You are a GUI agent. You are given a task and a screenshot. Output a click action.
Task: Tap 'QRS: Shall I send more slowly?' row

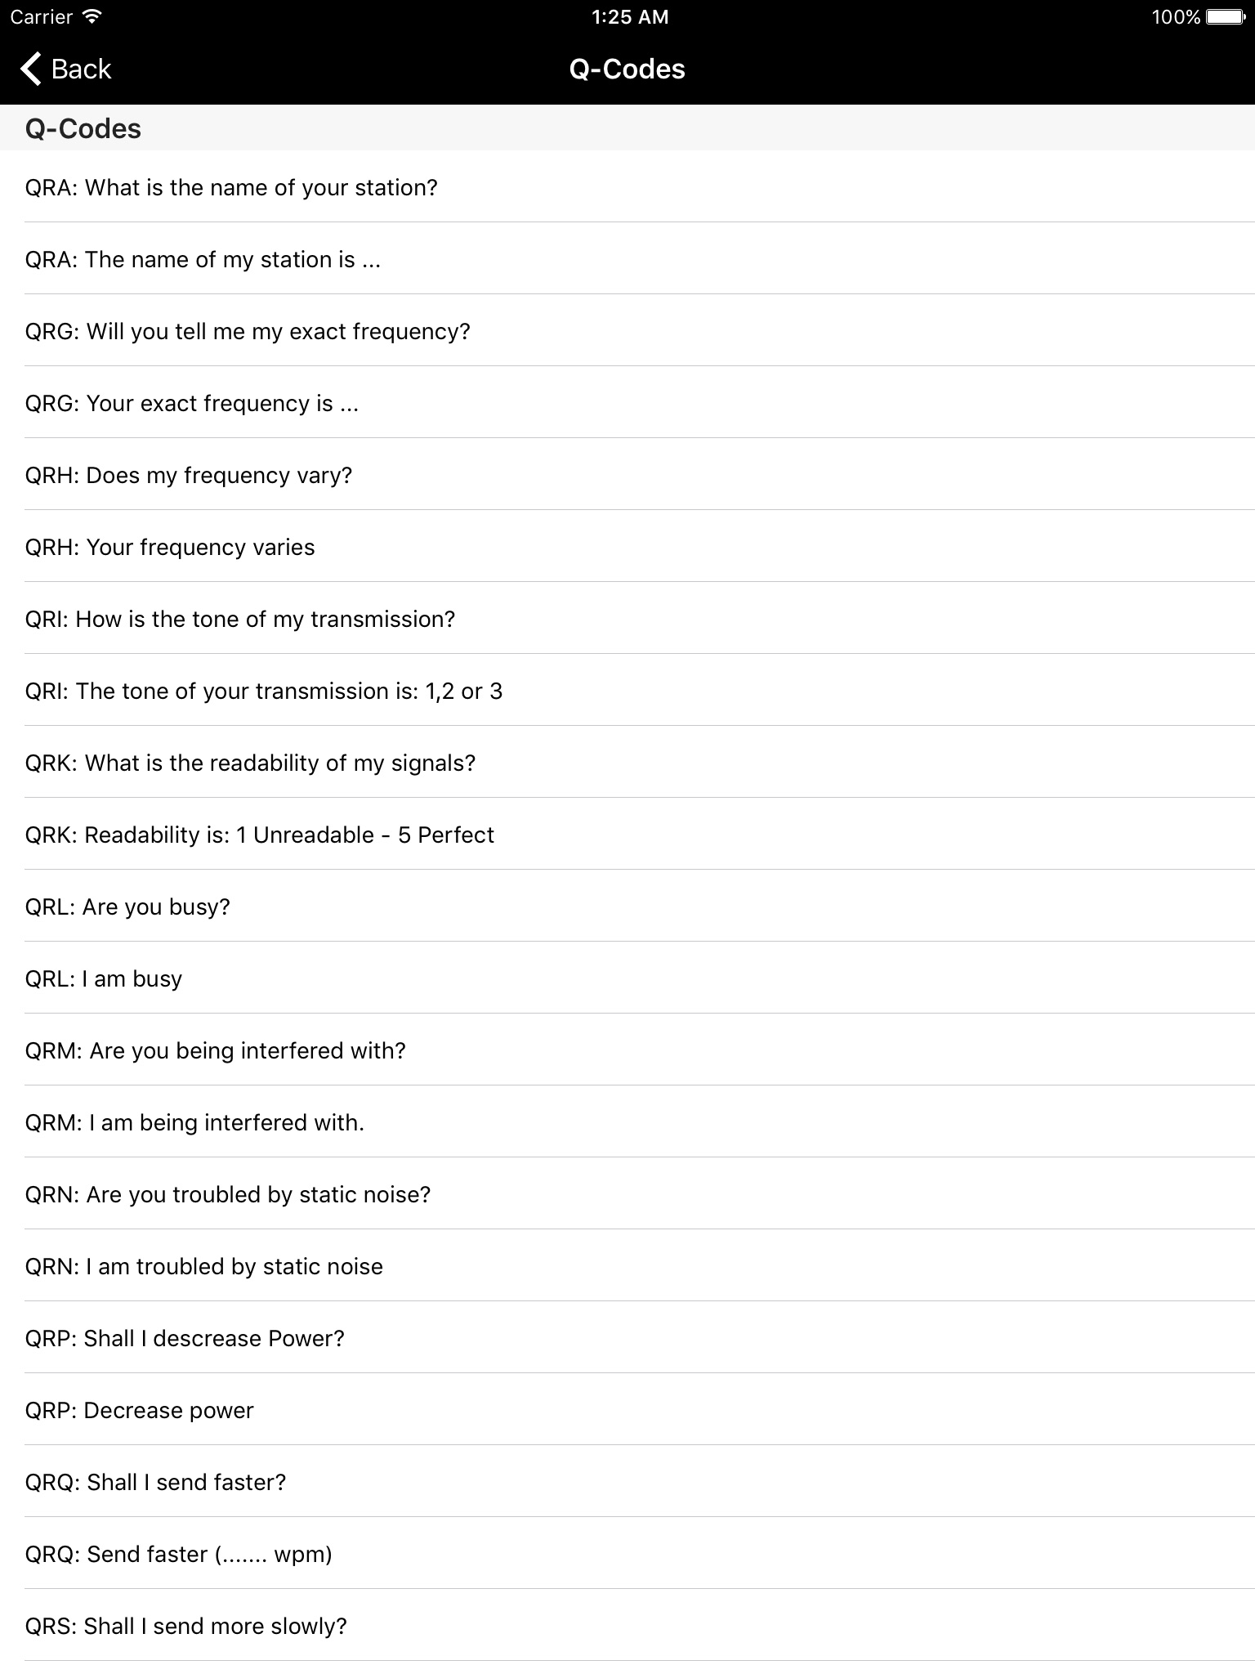(186, 1627)
